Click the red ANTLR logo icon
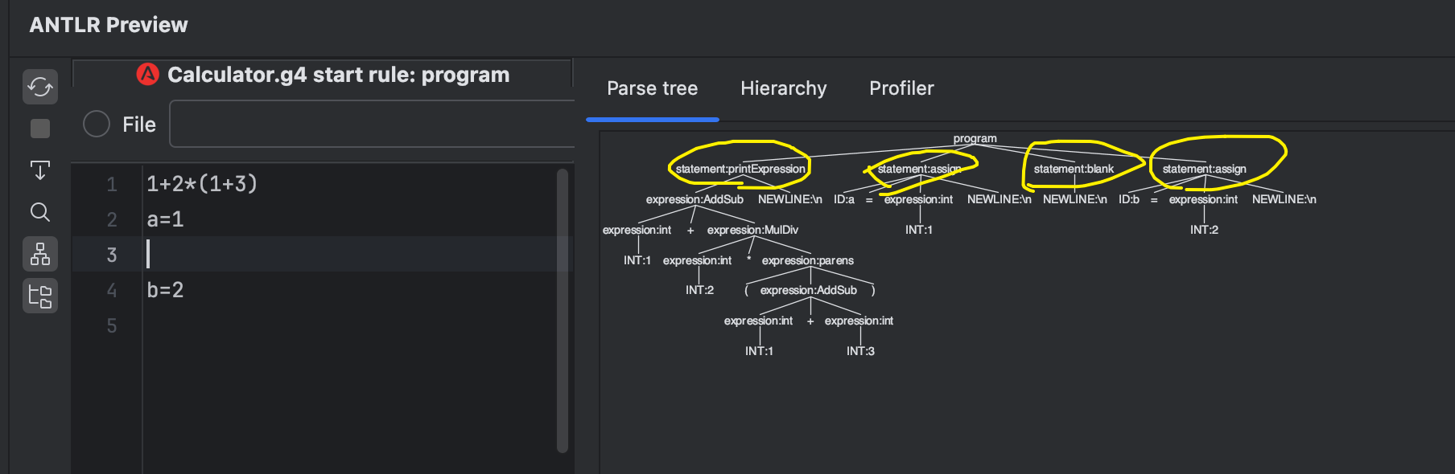The height and width of the screenshot is (474, 1455). pos(148,75)
